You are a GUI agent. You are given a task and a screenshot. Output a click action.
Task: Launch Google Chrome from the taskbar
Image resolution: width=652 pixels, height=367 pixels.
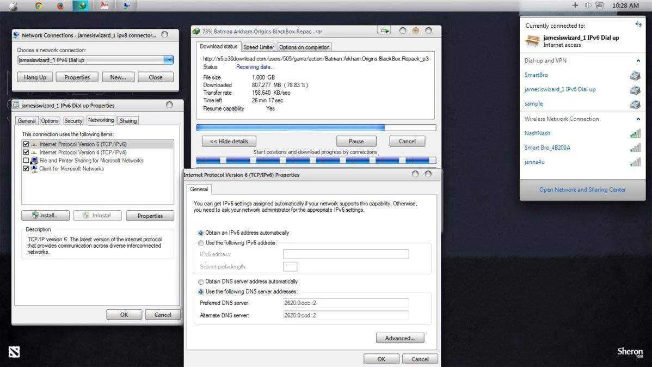click(39, 5)
